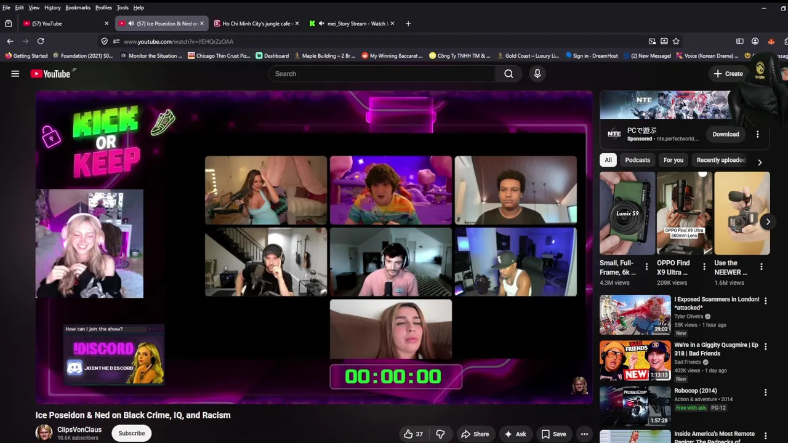The image size is (788, 443).
Task: Mute the Ice Poseidon tab audio
Action: 131,23
